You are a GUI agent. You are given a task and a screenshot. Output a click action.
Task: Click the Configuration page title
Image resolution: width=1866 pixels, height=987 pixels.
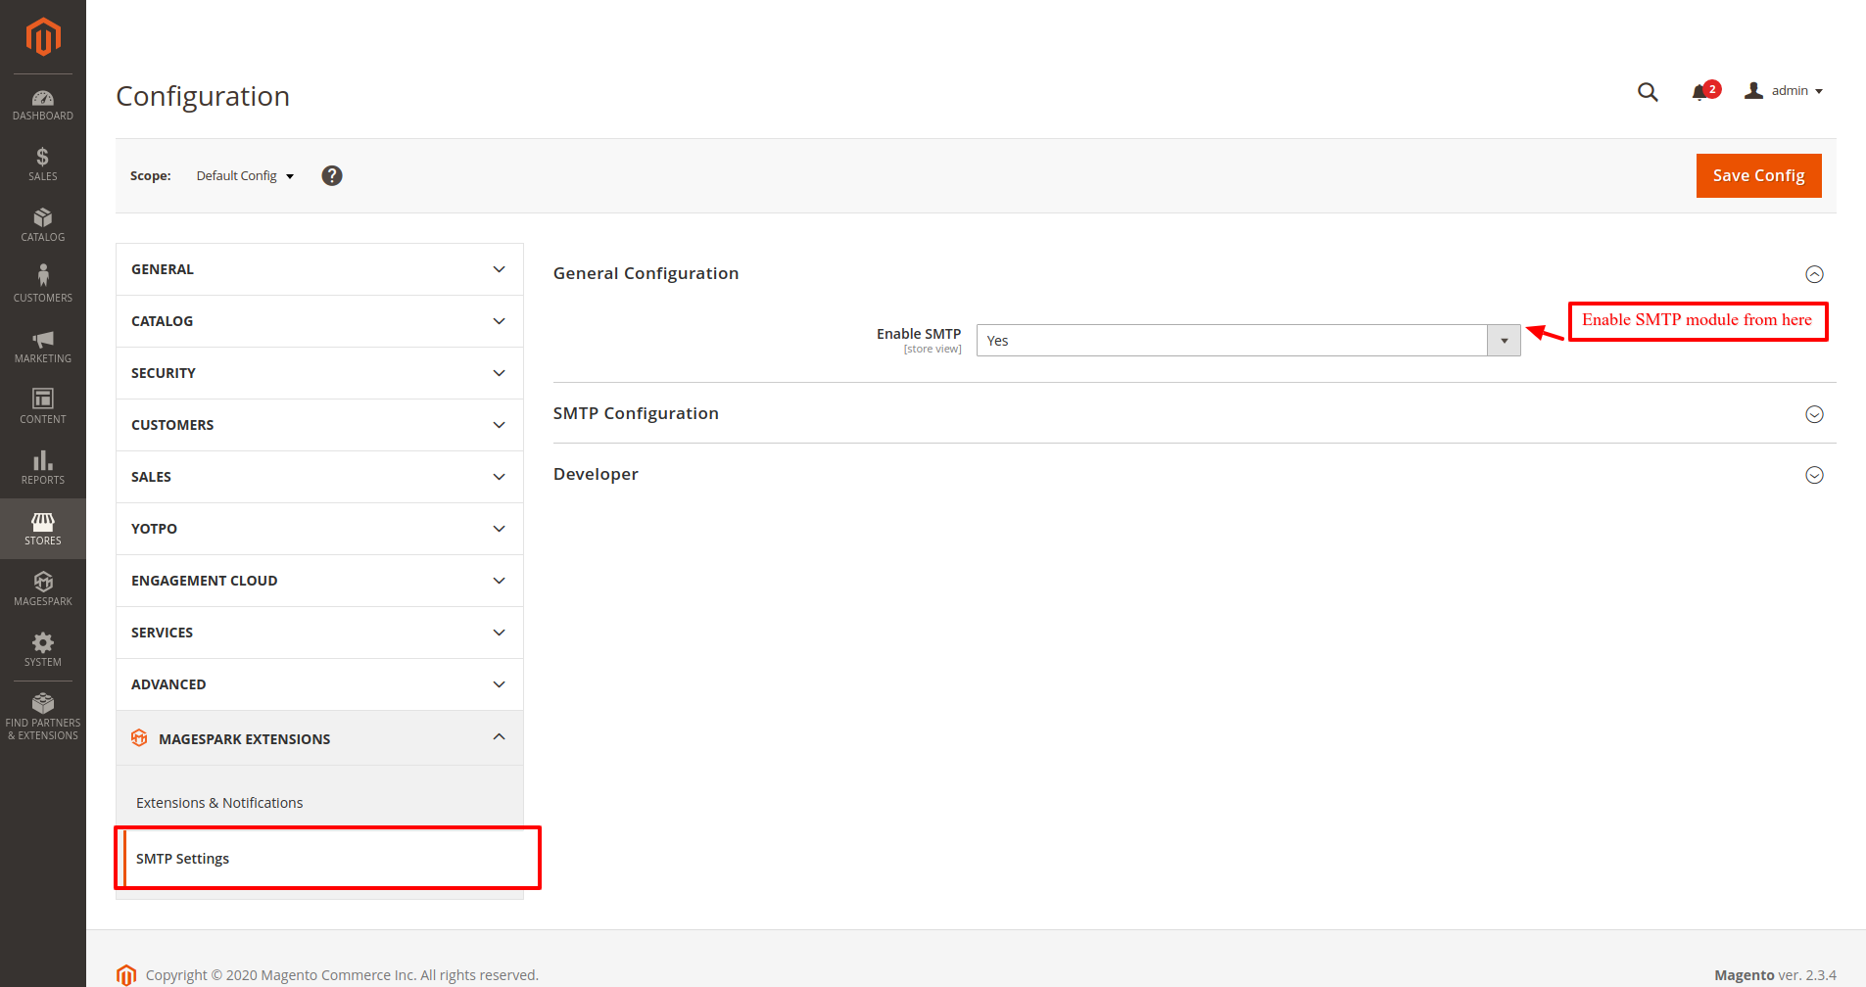tap(203, 96)
